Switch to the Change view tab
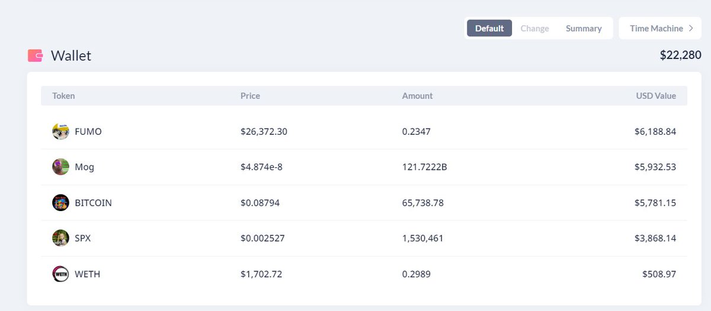 pyautogui.click(x=534, y=28)
